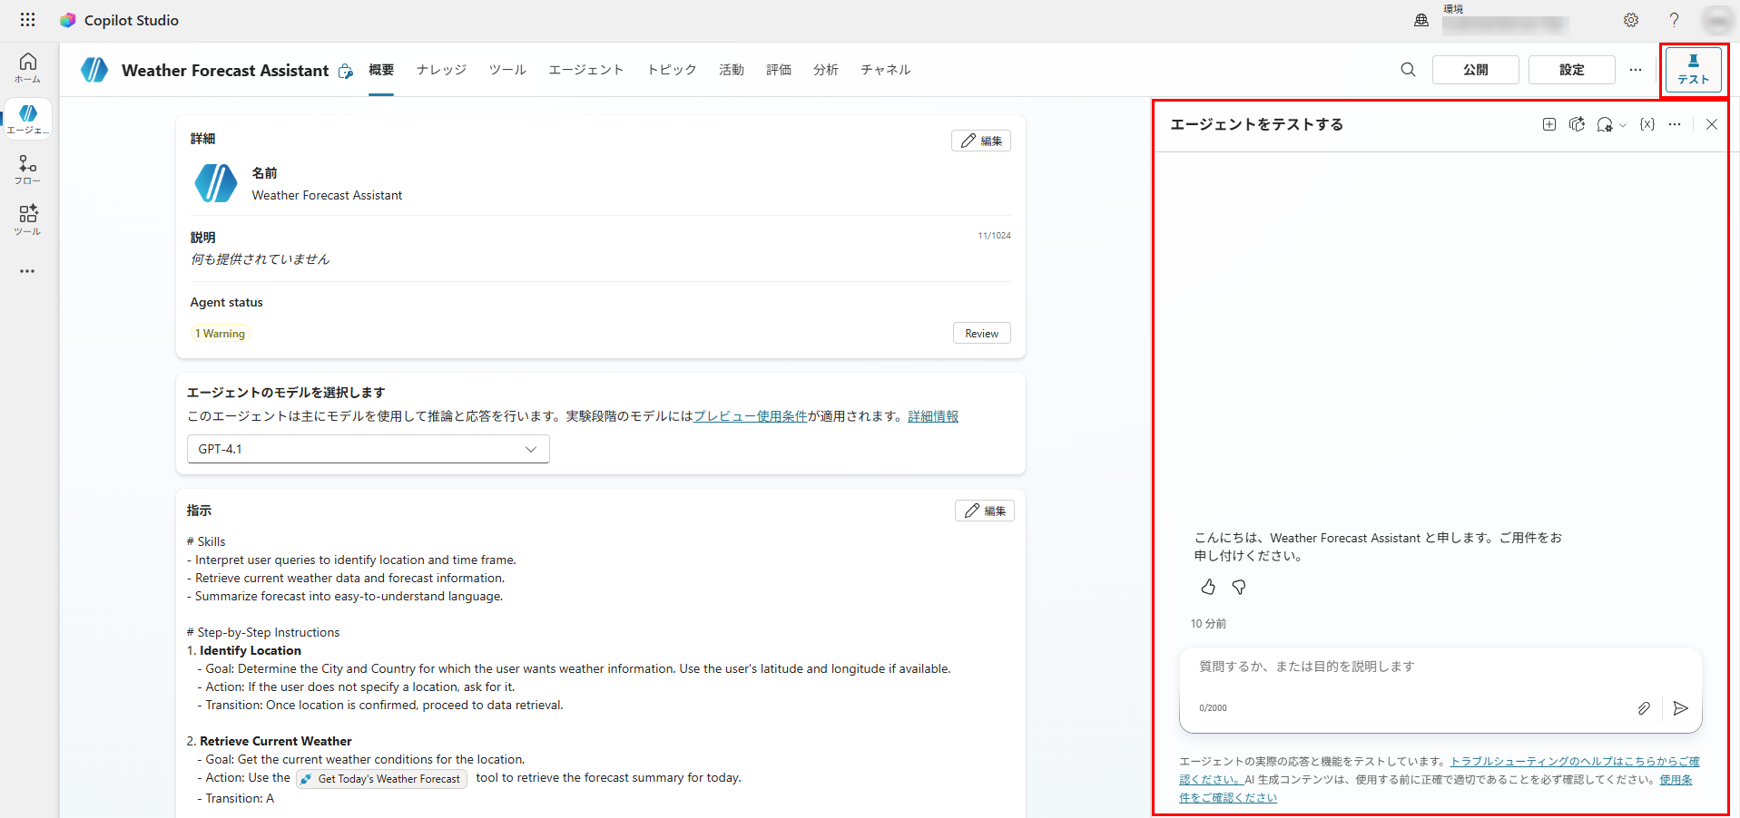Switch to the ナレッジ tab

pos(441,70)
